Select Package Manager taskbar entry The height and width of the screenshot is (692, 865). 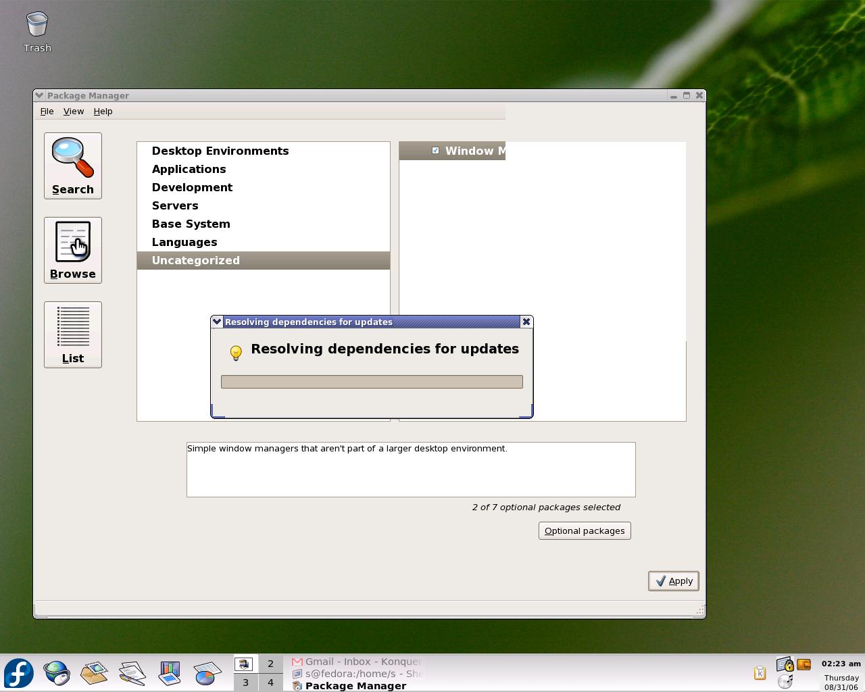pos(357,685)
